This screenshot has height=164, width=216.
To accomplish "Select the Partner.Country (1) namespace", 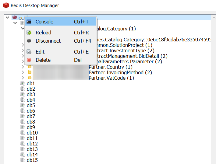I will (111, 67).
